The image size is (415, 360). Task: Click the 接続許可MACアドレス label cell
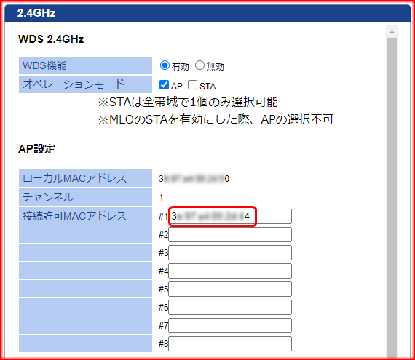coord(85,216)
